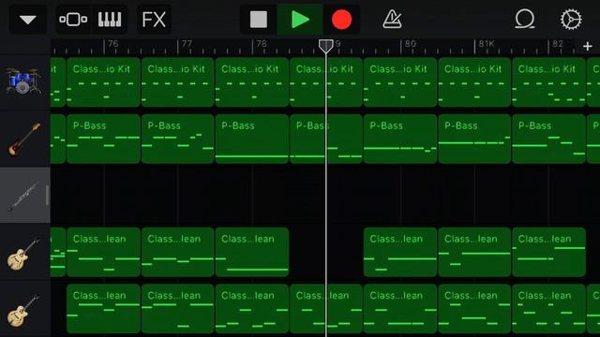Select upper guitar track region crossing bar 82
The image size is (600, 337).
tap(548, 252)
